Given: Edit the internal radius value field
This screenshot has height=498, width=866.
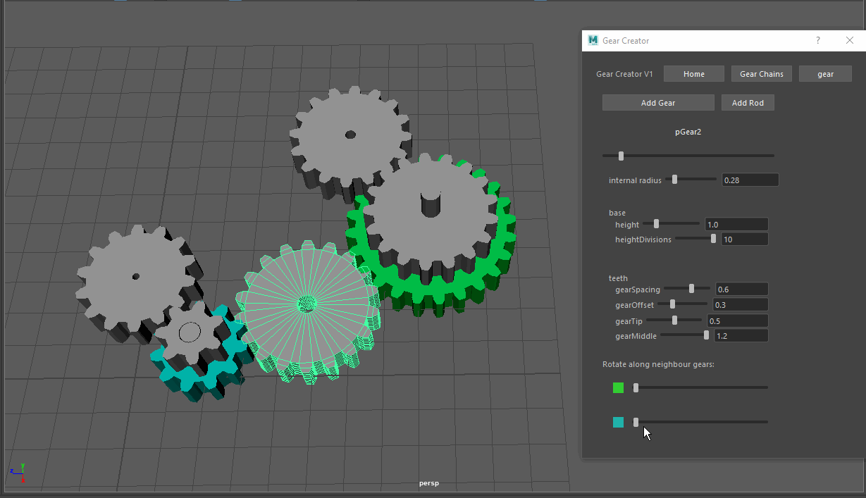Looking at the screenshot, I should coord(749,180).
